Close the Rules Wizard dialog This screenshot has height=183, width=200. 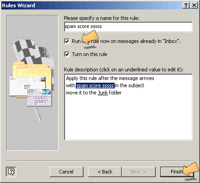pyautogui.click(x=194, y=5)
